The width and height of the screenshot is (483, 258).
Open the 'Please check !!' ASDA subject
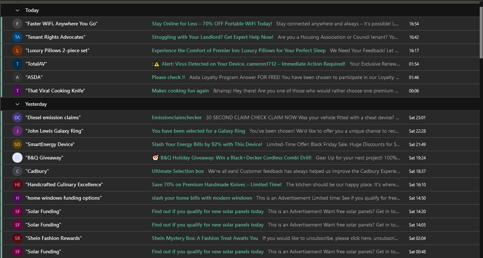click(x=168, y=78)
